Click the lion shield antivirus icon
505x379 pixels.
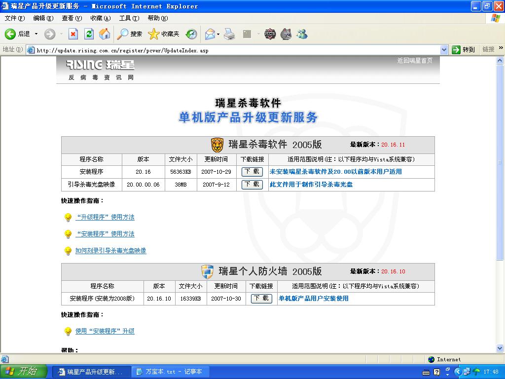pyautogui.click(x=217, y=145)
